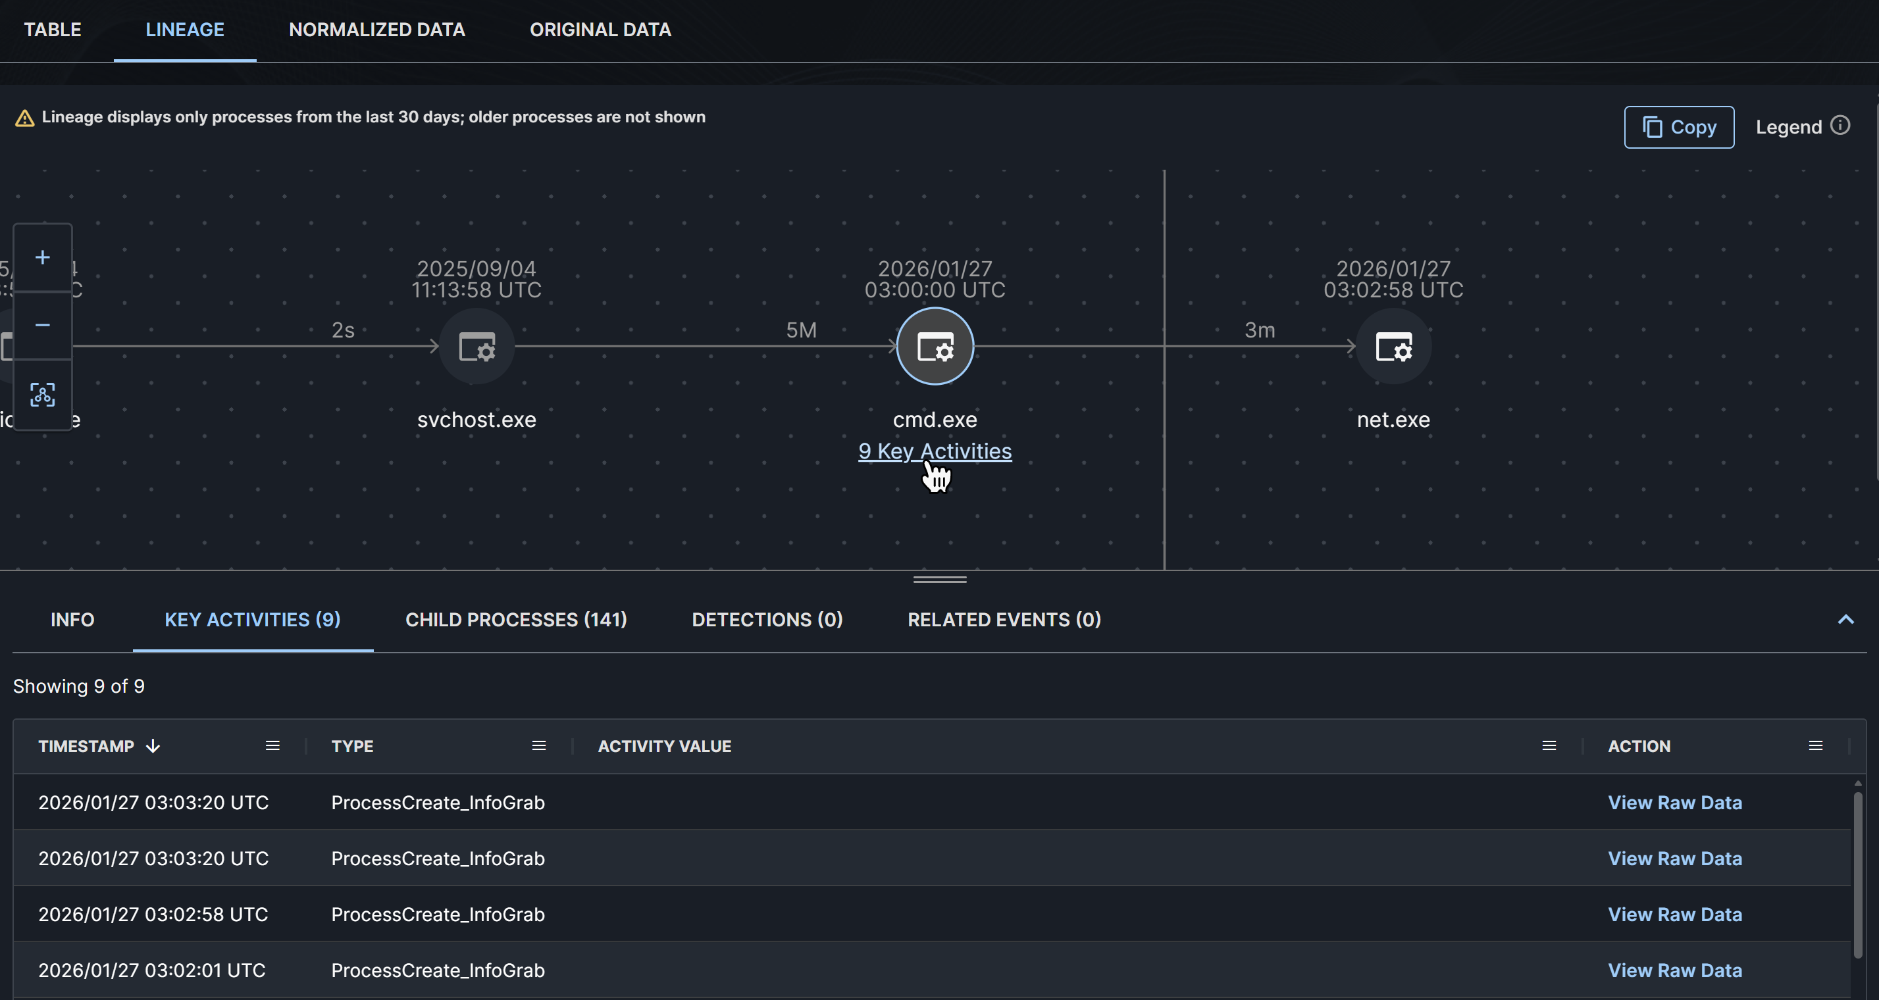This screenshot has width=1879, height=1000.
Task: Select the svchost.exe process node
Action: 476,347
